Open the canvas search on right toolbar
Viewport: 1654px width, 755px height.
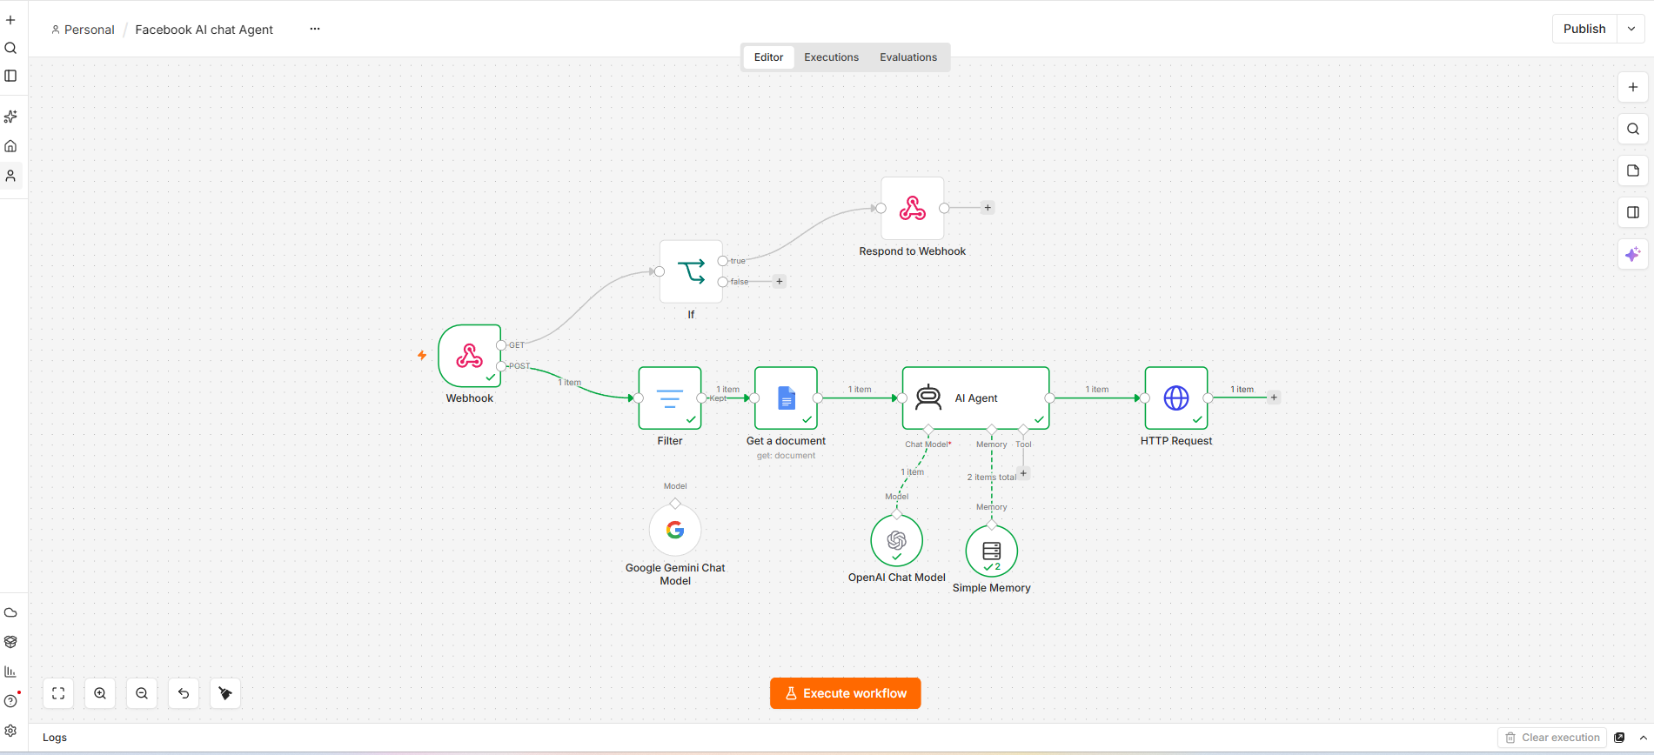click(x=1633, y=129)
